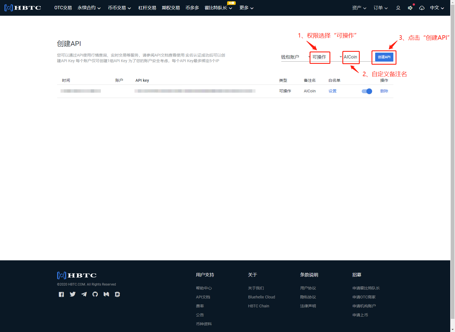Go to OTC交易 in the navigation
Viewport: 455px width, 332px height.
[63, 8]
